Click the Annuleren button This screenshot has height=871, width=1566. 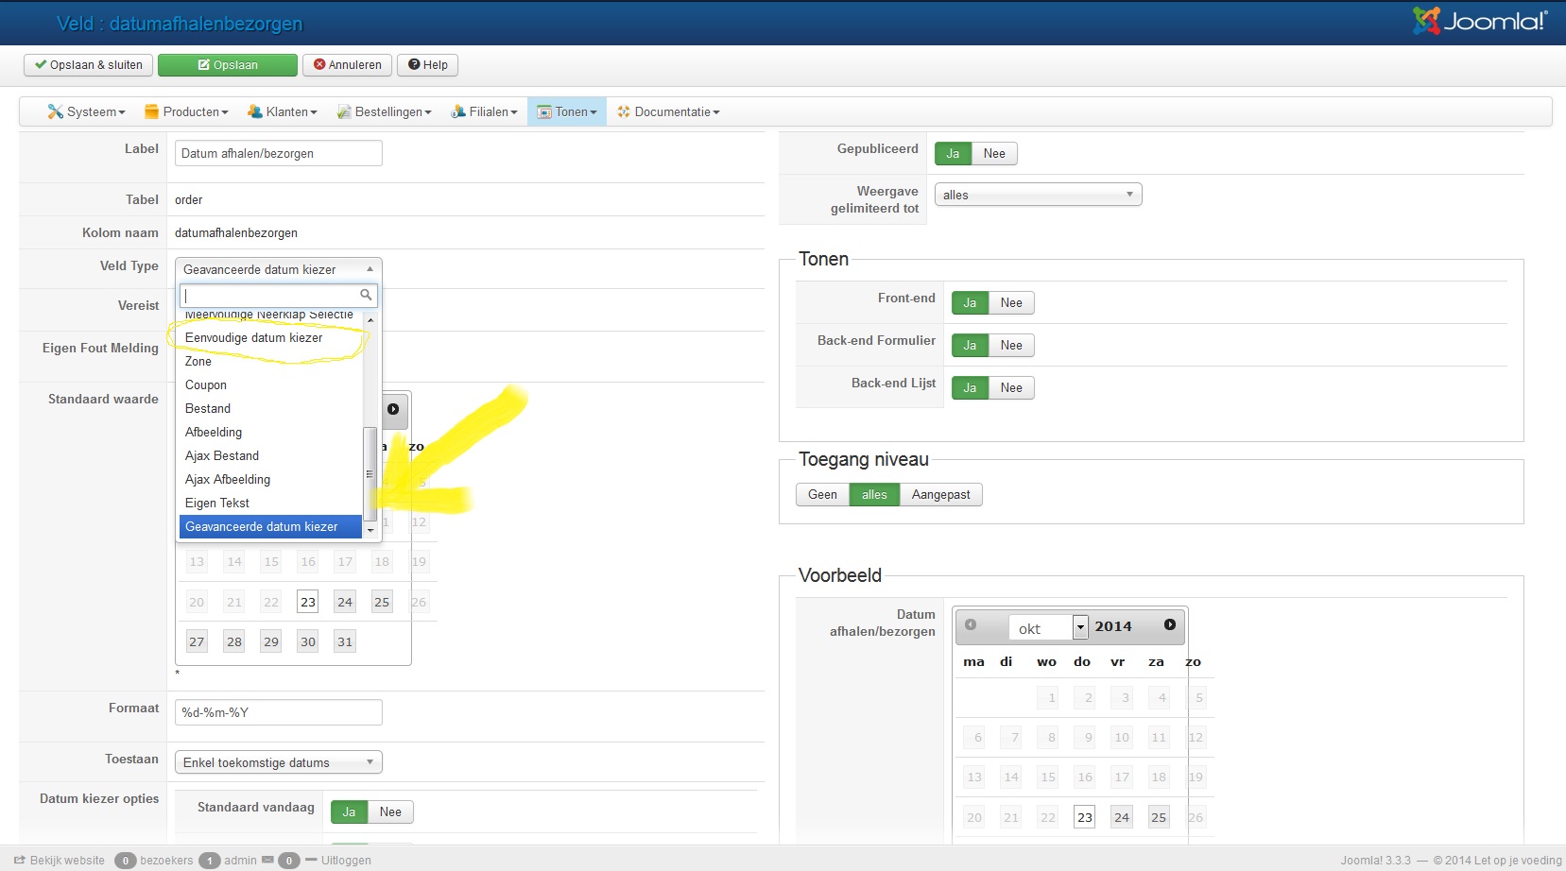click(x=347, y=65)
